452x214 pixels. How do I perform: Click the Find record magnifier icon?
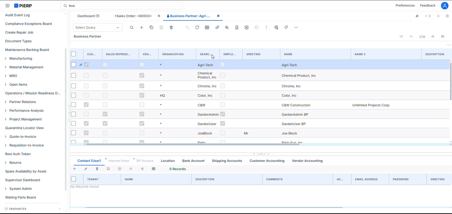point(132,28)
